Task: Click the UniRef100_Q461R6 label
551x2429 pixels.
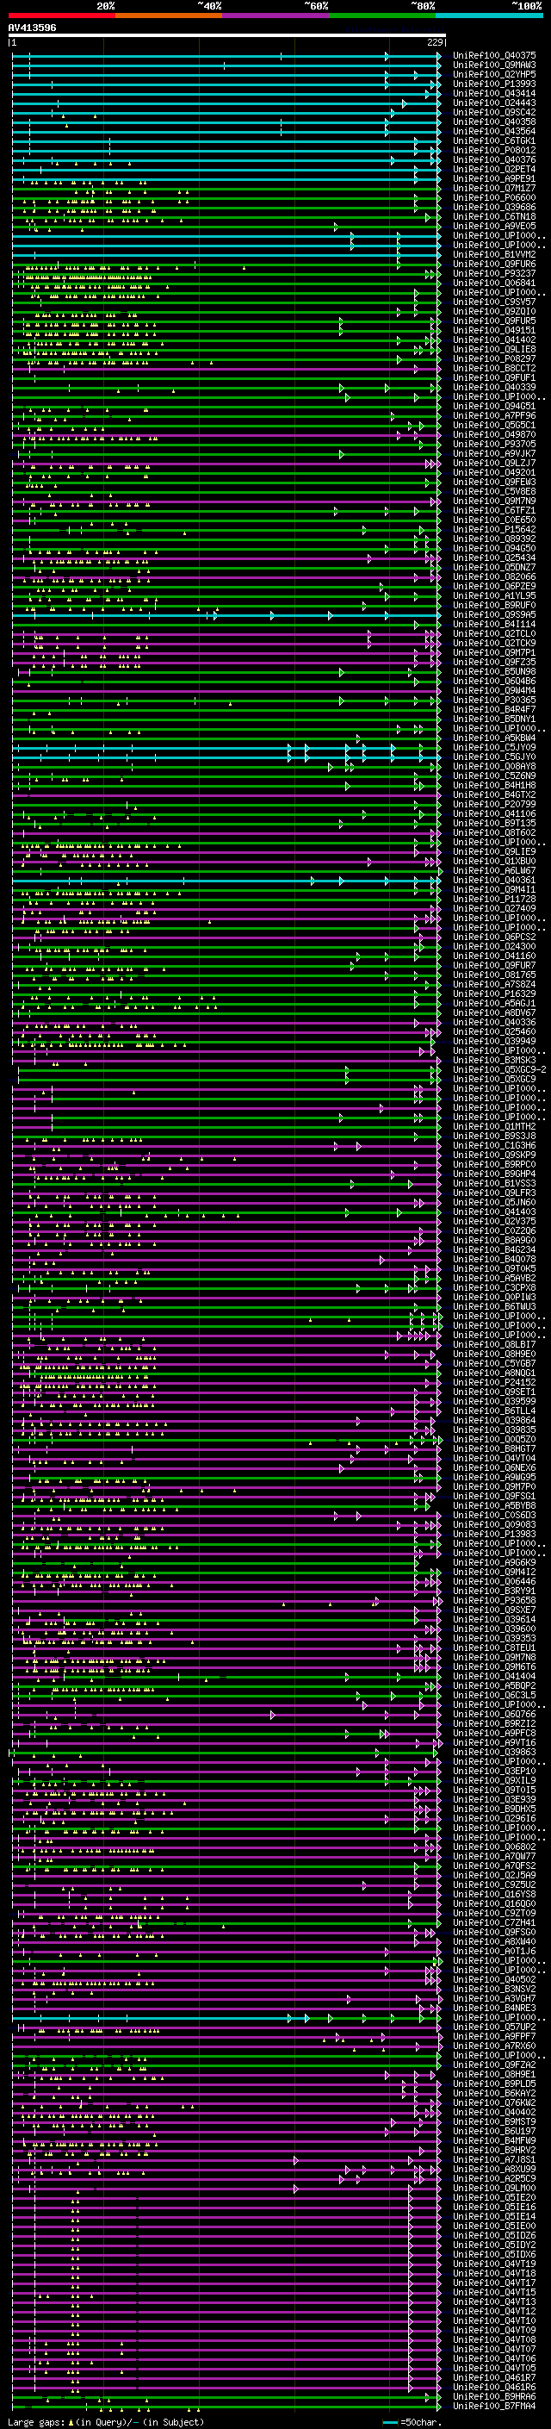Action: pyautogui.click(x=494, y=2387)
